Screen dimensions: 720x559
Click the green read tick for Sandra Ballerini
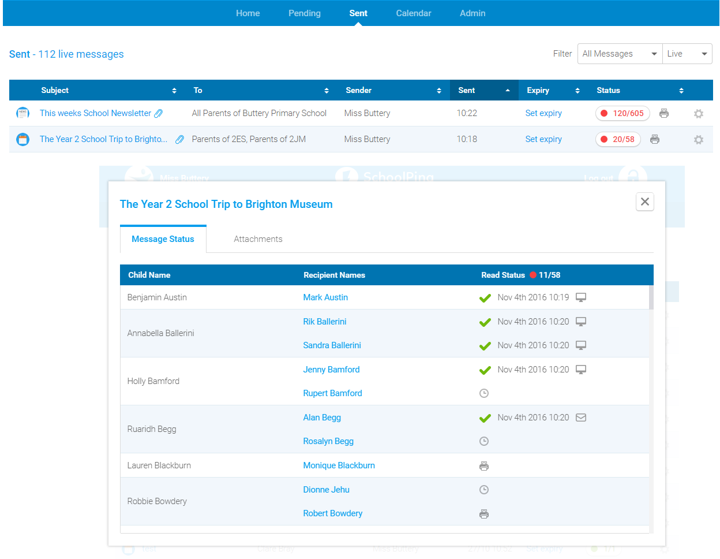pyautogui.click(x=485, y=346)
